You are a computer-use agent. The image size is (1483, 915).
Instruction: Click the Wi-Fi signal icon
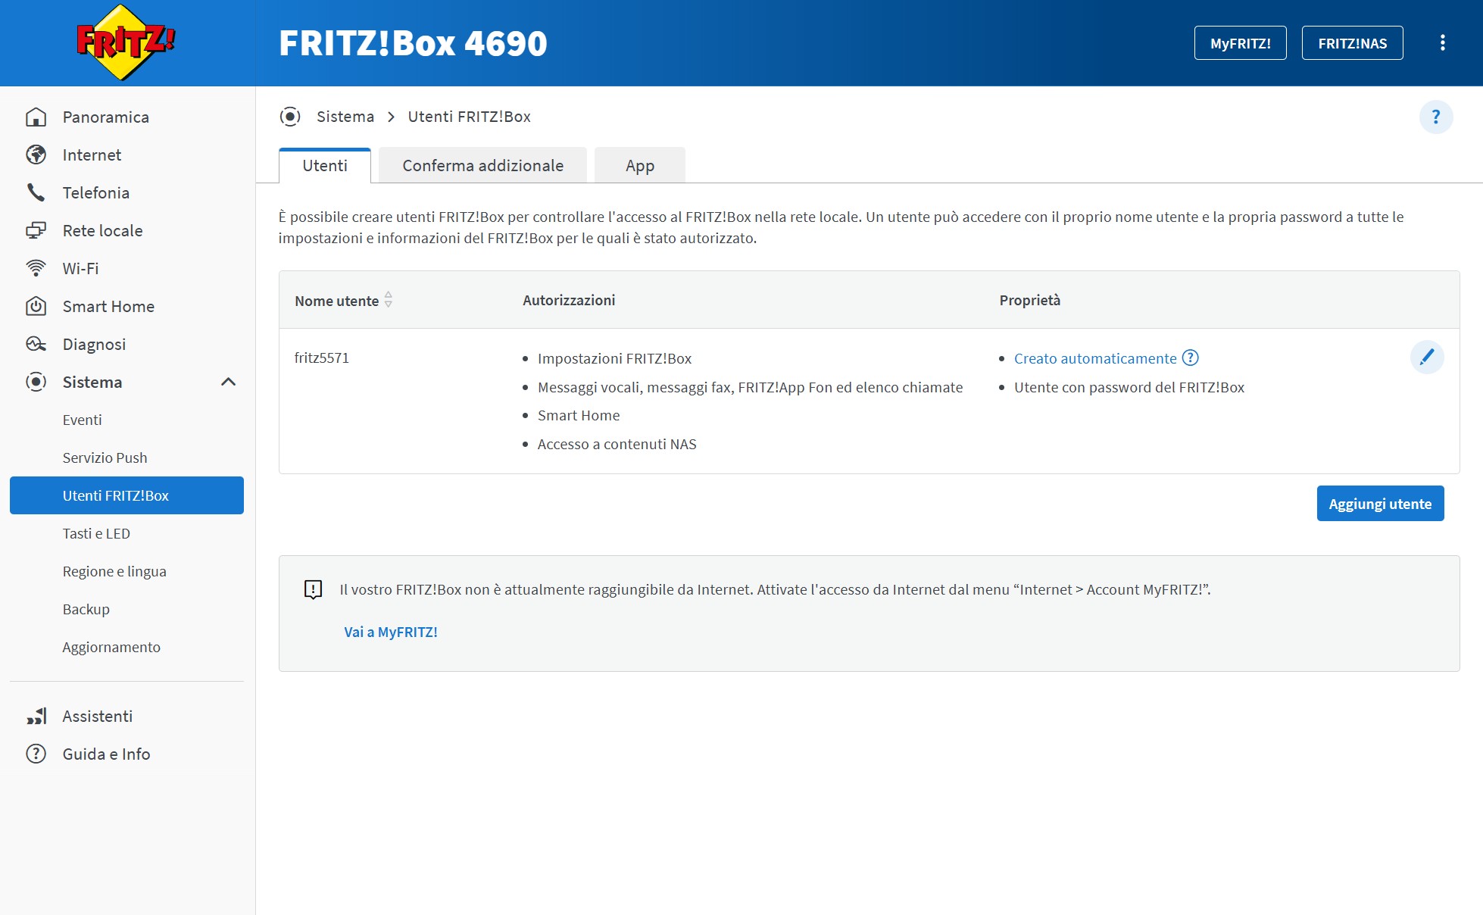[x=36, y=268]
